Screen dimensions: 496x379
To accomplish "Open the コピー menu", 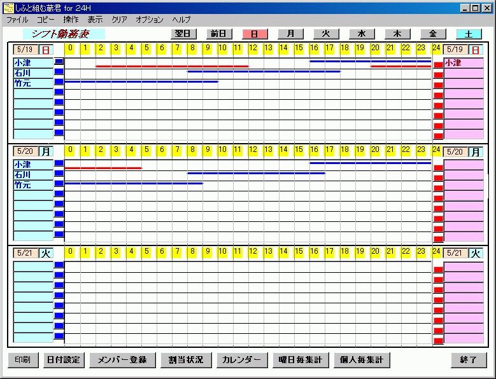I will tap(45, 20).
